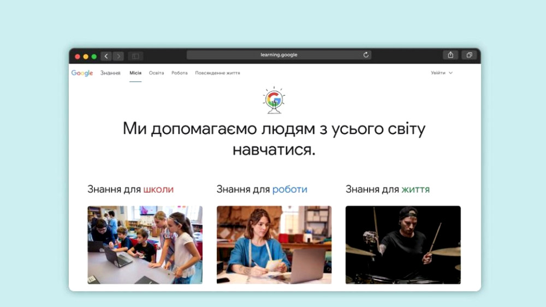Toggle the Safari sidebar panel icon
Screen dimensions: 546x307
tap(135, 56)
